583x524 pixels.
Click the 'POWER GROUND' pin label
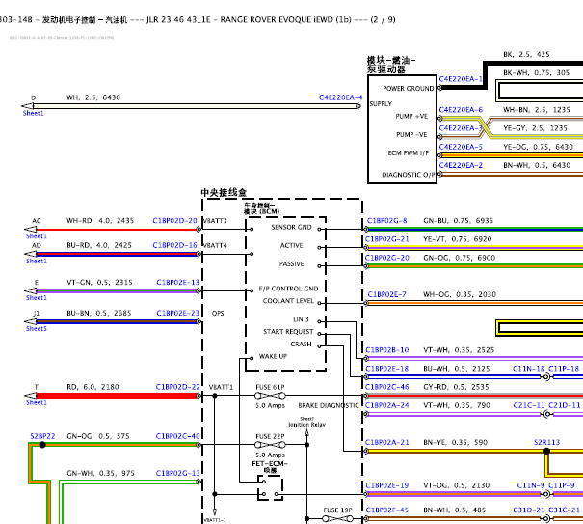click(x=409, y=88)
